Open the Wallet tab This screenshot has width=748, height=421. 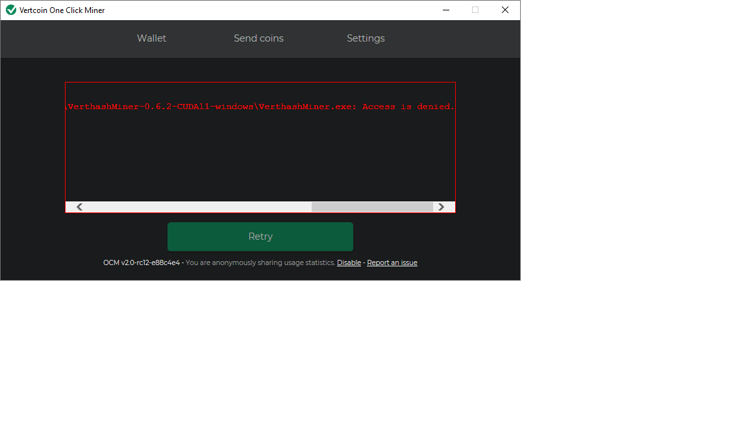click(x=151, y=38)
